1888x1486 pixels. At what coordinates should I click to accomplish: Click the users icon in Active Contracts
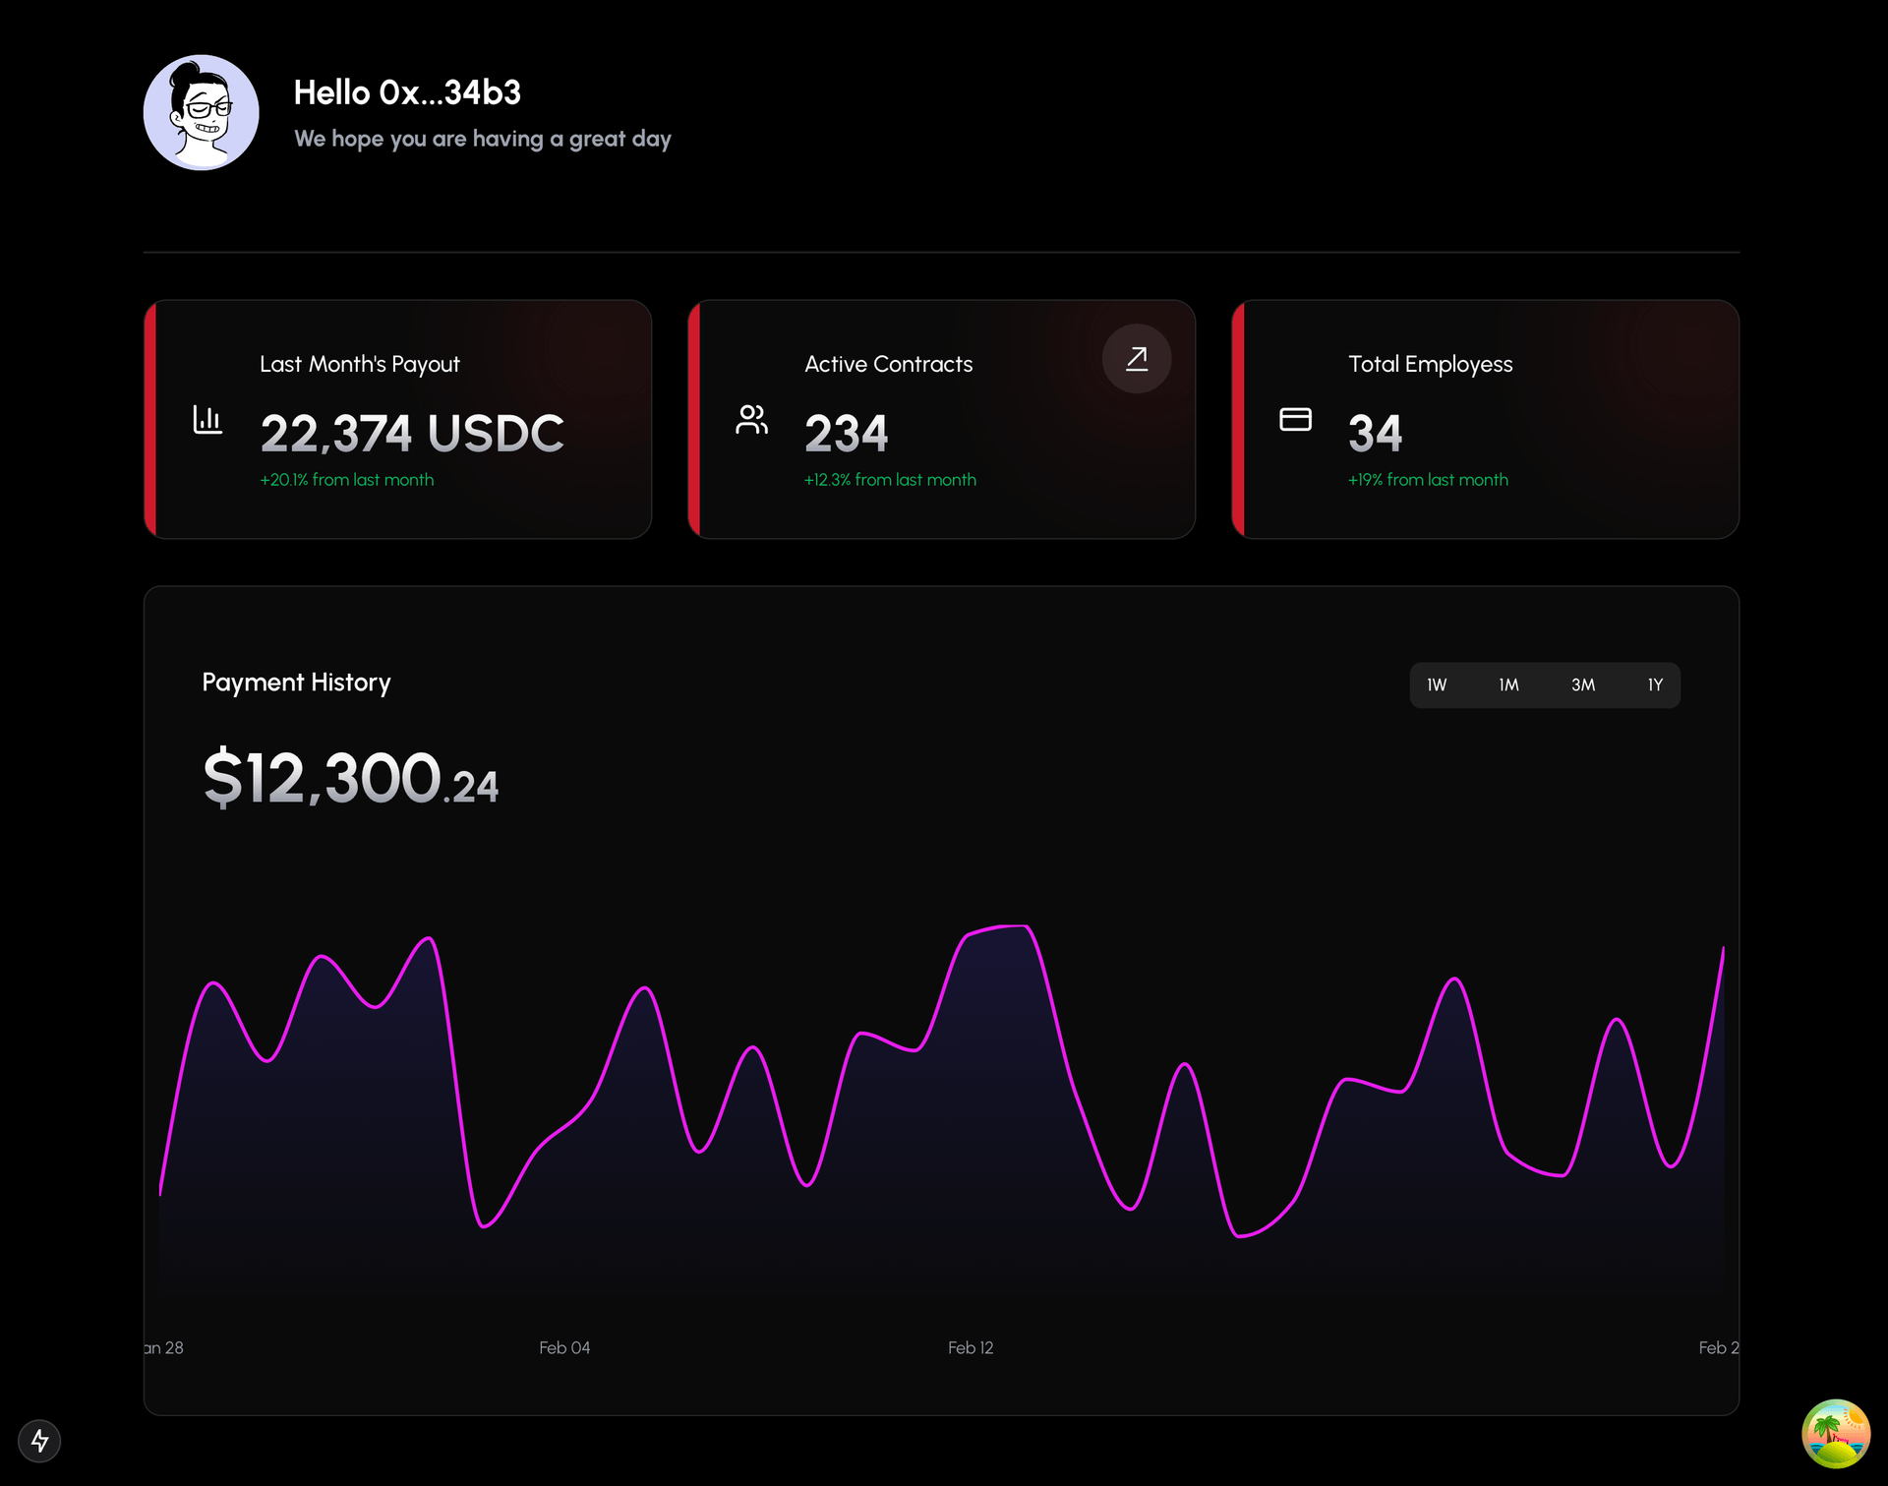point(752,419)
